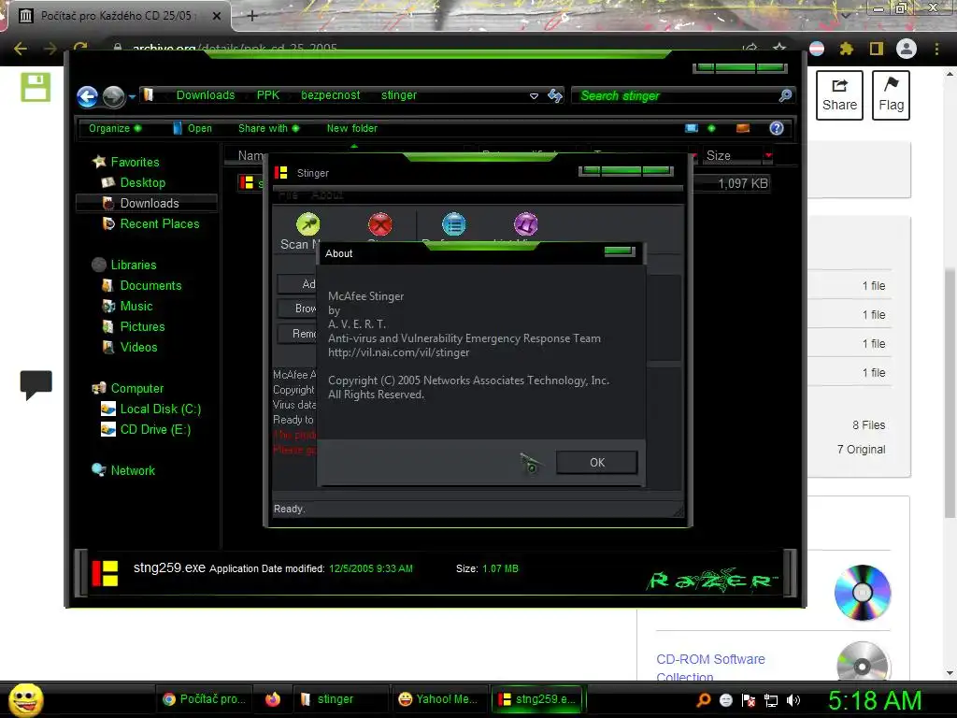
Task: Click the Search stinger input field
Action: (675, 96)
